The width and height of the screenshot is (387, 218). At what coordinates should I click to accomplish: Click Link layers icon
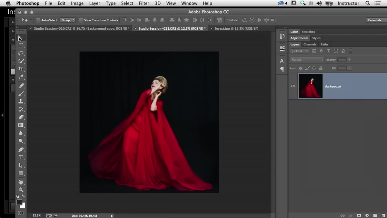tap(342, 215)
